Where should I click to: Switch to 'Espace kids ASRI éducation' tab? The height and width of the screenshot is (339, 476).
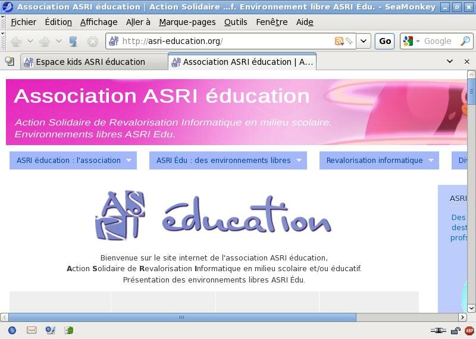tap(94, 62)
